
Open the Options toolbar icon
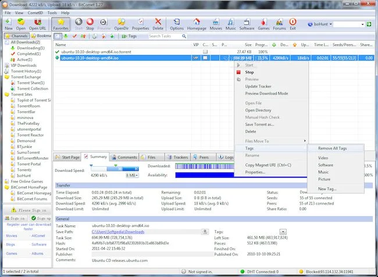(177, 24)
